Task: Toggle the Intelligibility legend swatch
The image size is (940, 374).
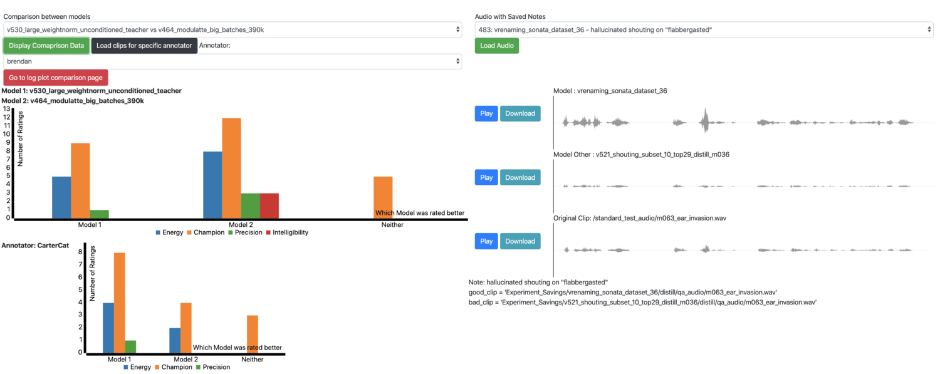Action: (269, 232)
